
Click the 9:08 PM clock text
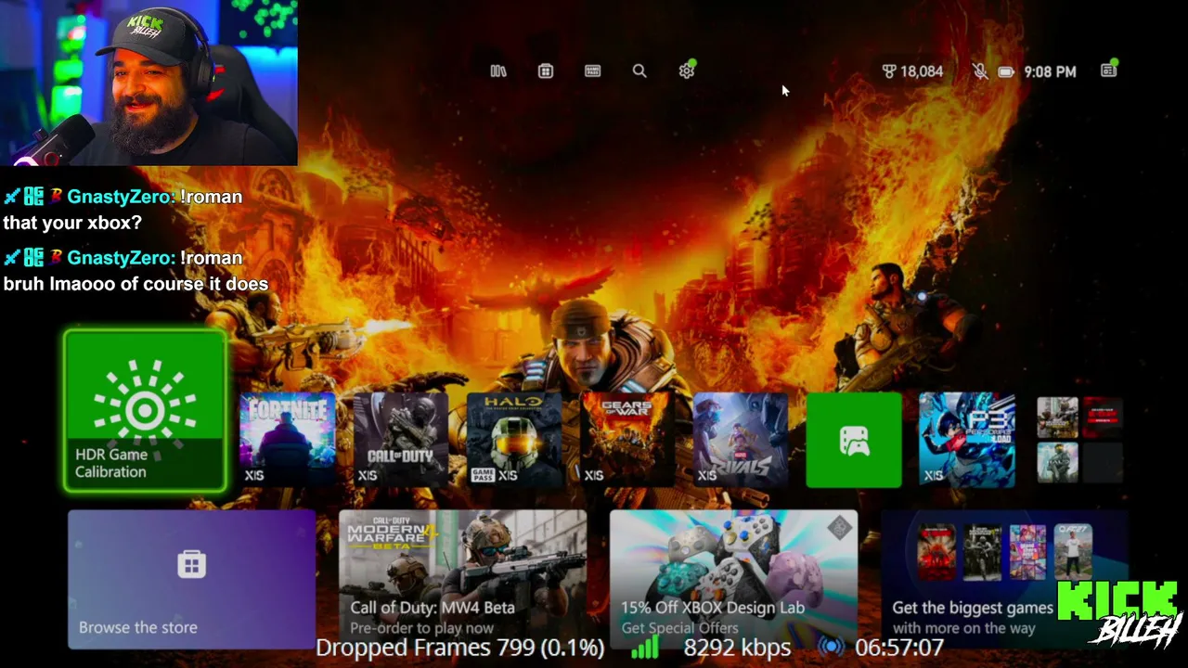tap(1050, 71)
